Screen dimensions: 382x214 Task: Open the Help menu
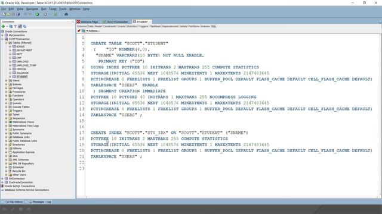[86, 9]
